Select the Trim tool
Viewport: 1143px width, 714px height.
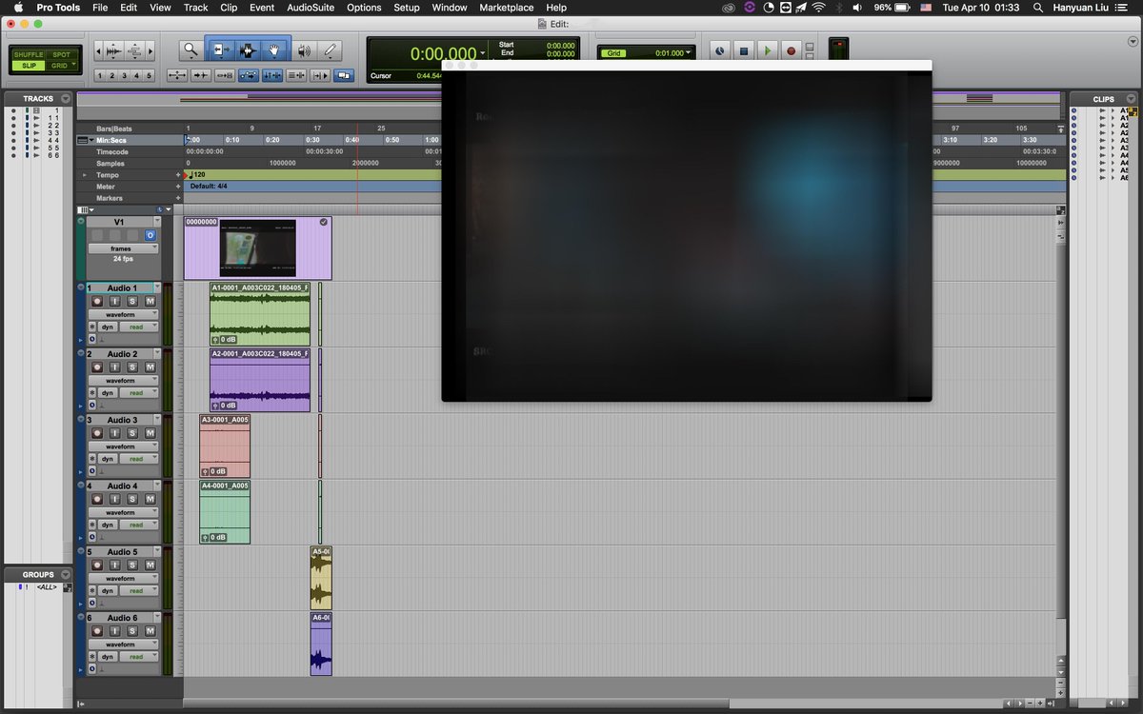222,50
